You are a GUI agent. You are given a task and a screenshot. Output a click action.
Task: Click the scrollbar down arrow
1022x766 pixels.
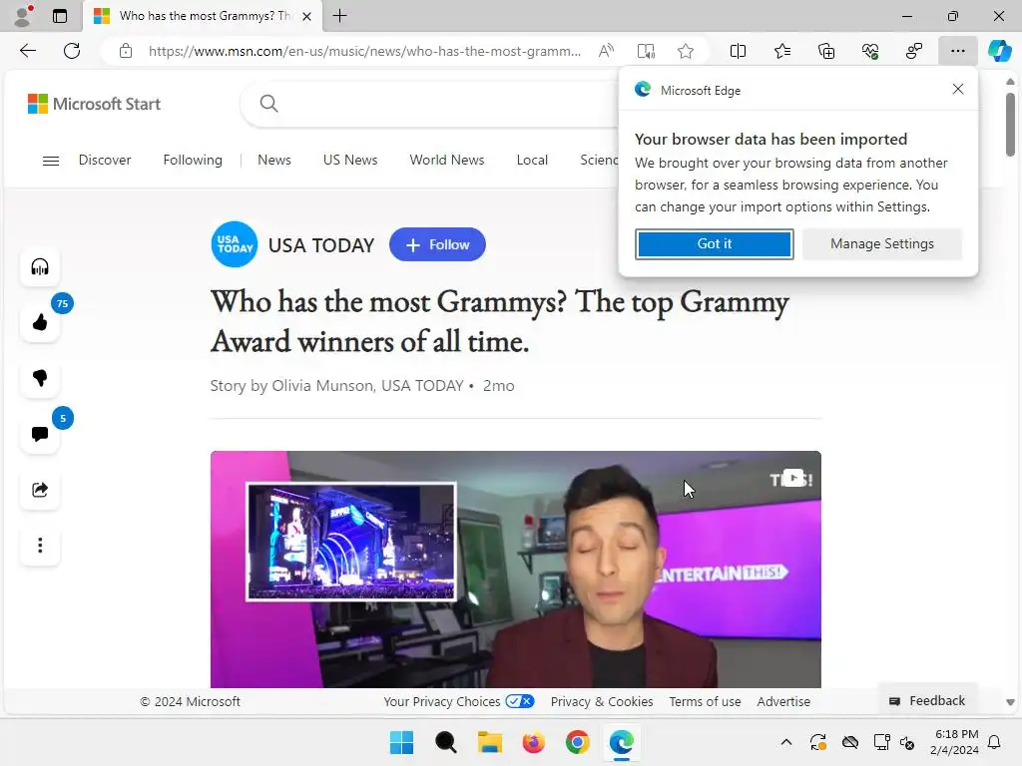tap(1010, 702)
